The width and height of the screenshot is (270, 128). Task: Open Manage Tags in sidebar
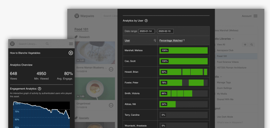[x=224, y=83]
